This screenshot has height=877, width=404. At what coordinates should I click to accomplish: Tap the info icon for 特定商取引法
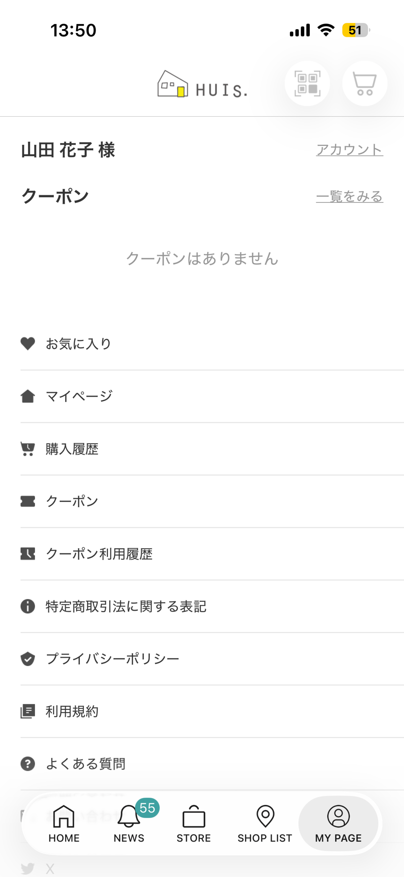pos(28,606)
